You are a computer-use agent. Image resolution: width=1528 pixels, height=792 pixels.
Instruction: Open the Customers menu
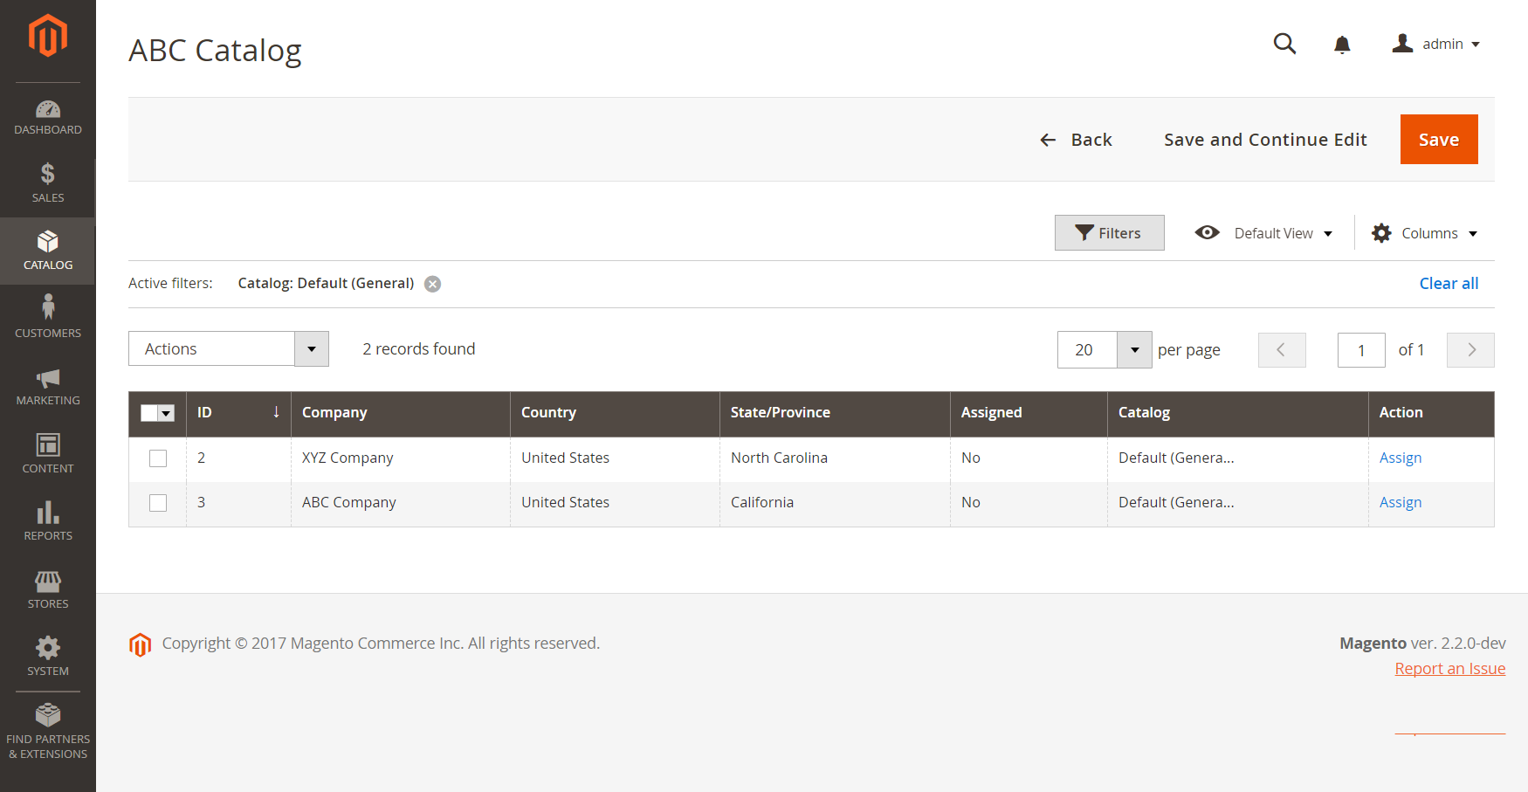click(48, 318)
